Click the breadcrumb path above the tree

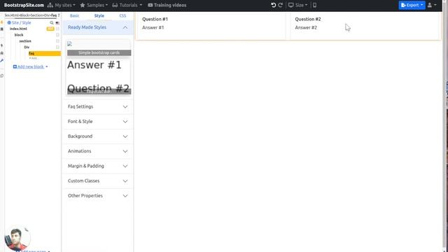pos(32,15)
